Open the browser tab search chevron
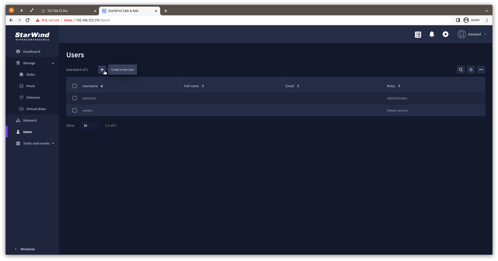Screen dimensions: 498x261 [487, 11]
